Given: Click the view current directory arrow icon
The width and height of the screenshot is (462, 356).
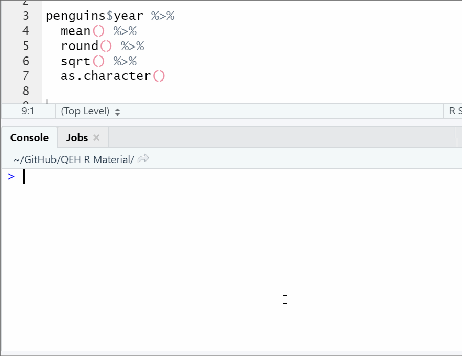Looking at the screenshot, I should [x=143, y=159].
